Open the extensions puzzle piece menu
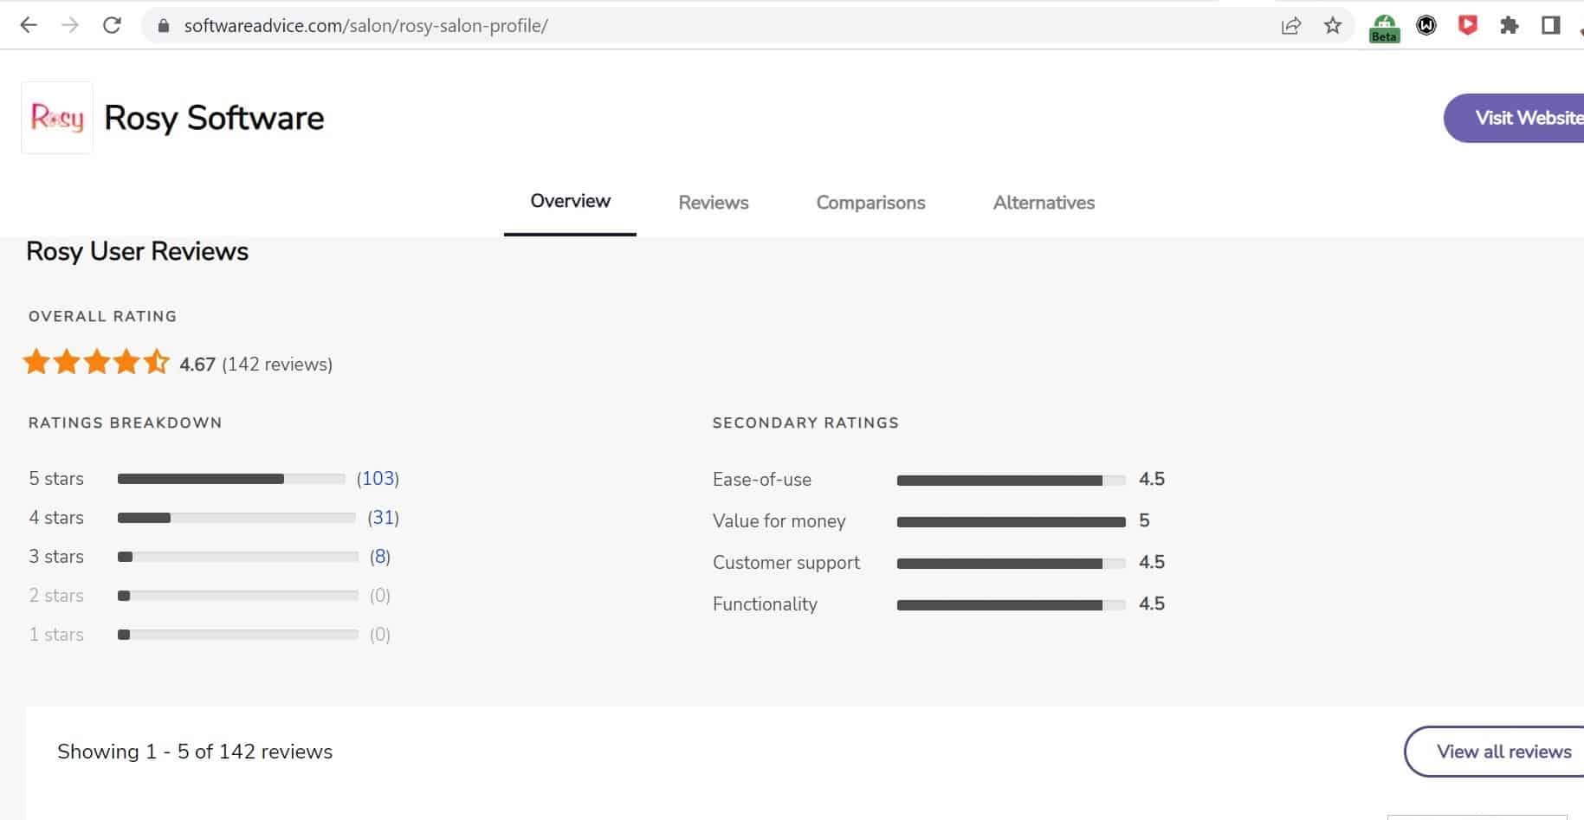 [1510, 25]
